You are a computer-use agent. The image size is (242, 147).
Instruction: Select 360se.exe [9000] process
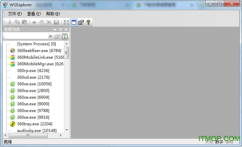click(33, 104)
